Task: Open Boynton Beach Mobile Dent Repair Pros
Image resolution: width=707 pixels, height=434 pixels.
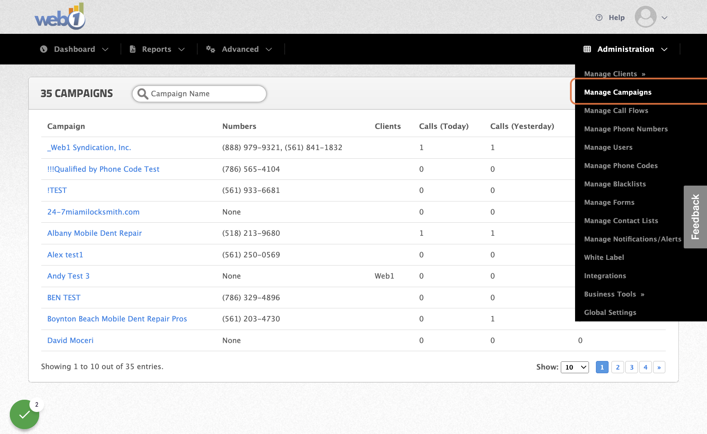Action: pos(117,319)
